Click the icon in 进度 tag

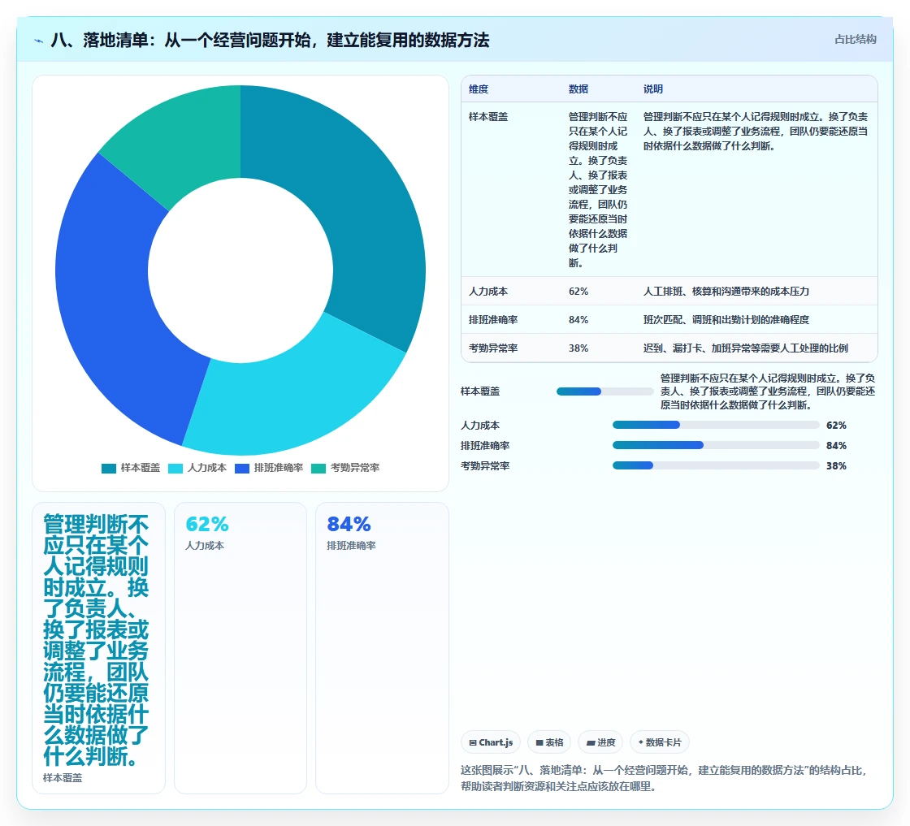click(590, 742)
